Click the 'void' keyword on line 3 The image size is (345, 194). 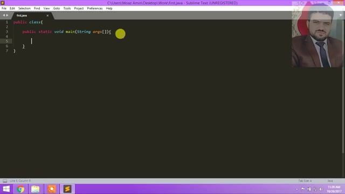[59, 32]
